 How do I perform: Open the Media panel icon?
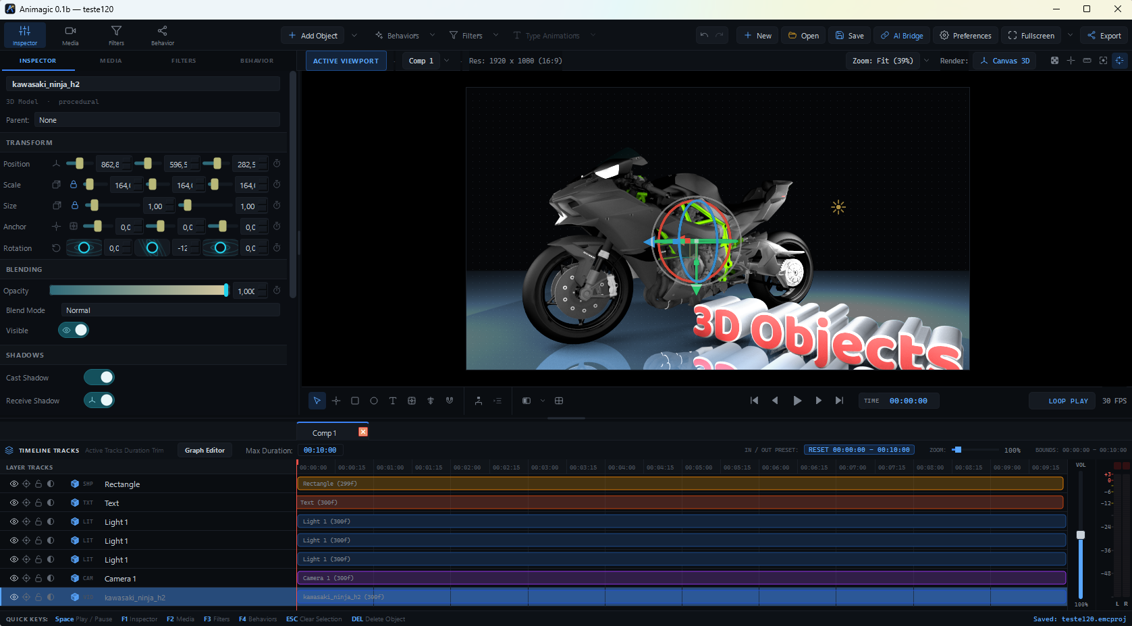pos(70,35)
